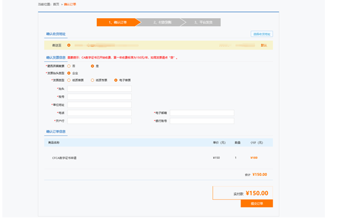339x218 pixels.
Task: Click the 确认发票信息 section heading
Action: [x=56, y=57]
